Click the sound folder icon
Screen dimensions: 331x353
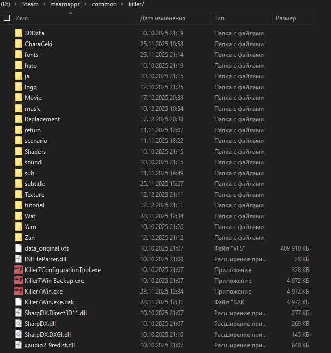18,162
